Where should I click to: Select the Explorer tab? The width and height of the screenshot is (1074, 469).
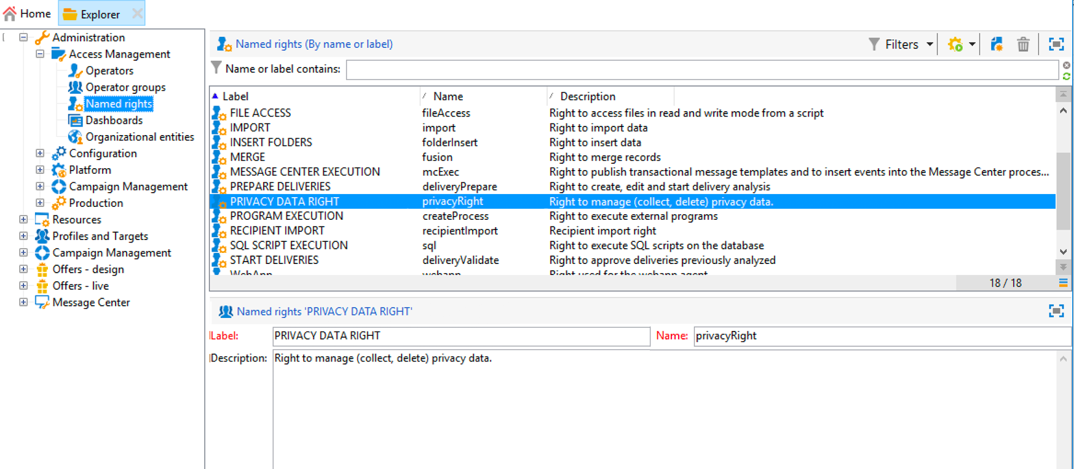tap(100, 14)
